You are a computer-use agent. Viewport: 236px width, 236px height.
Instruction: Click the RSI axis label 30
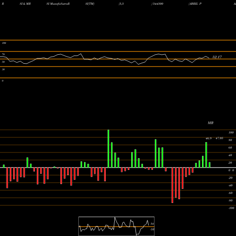(3, 69)
